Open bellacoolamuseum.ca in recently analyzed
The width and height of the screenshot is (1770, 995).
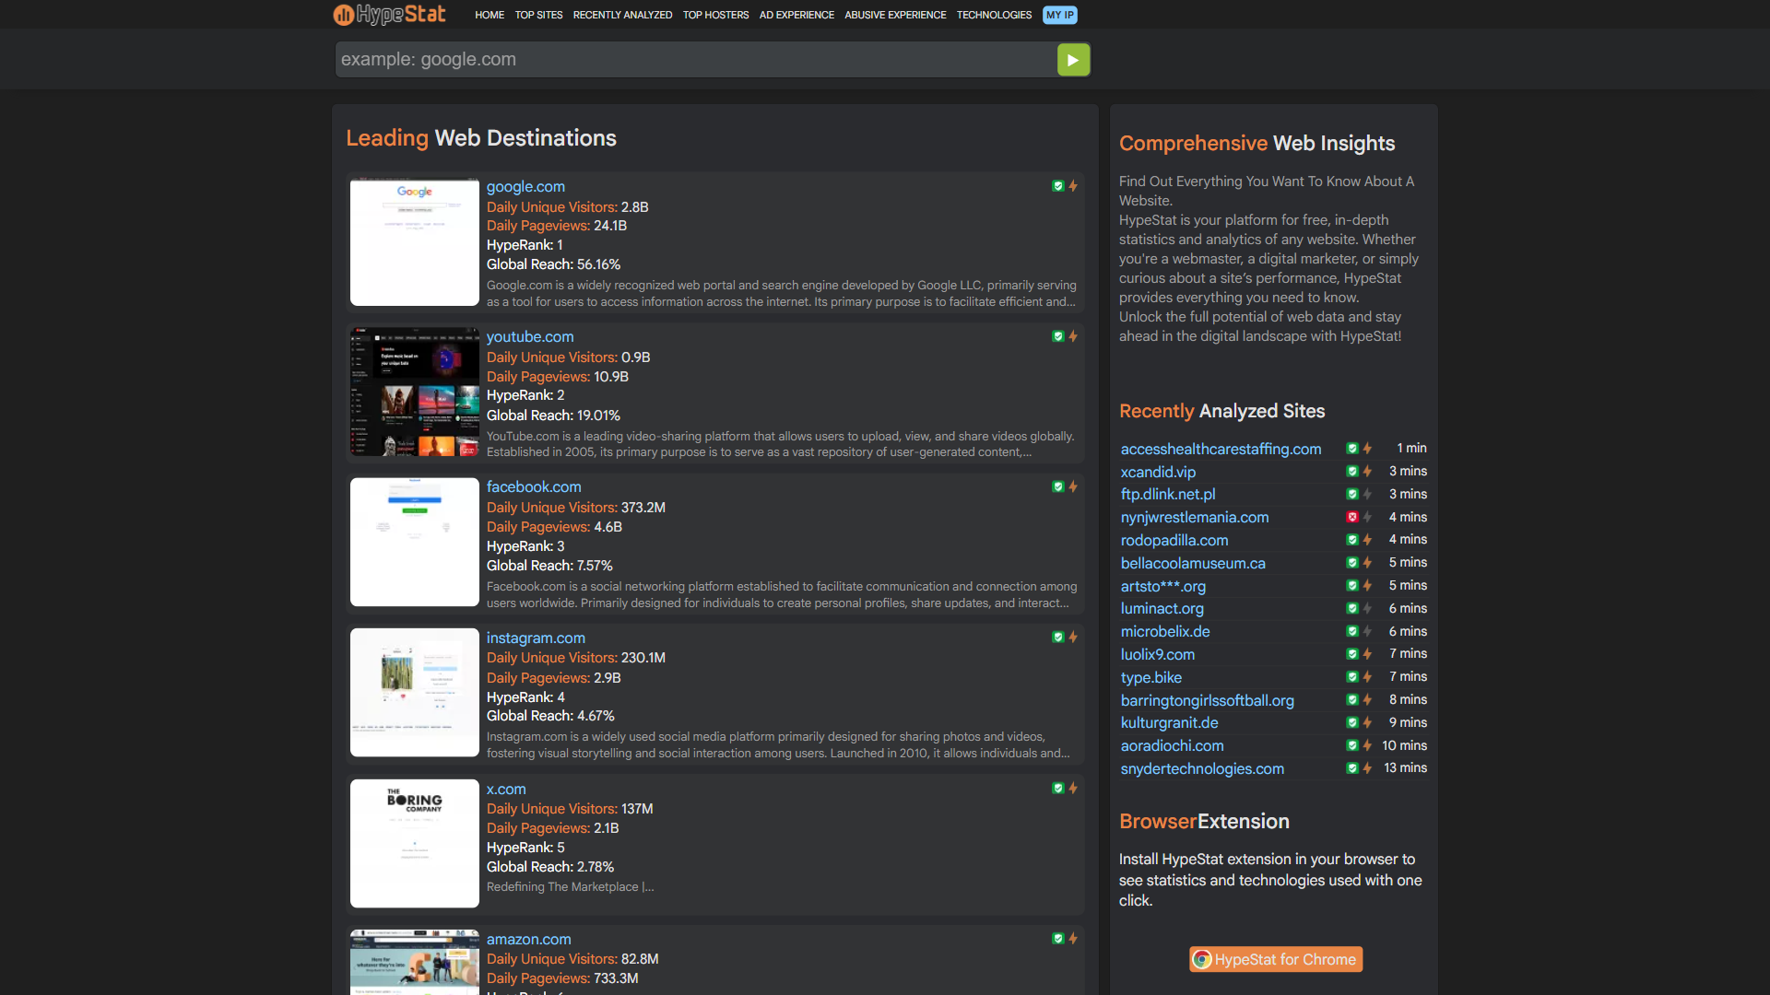pyautogui.click(x=1193, y=564)
